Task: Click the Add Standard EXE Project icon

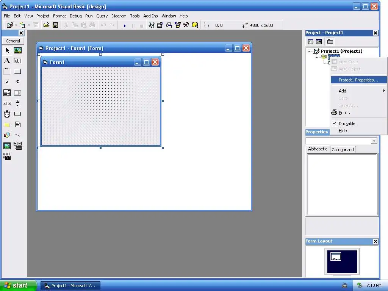Action: tap(10, 25)
